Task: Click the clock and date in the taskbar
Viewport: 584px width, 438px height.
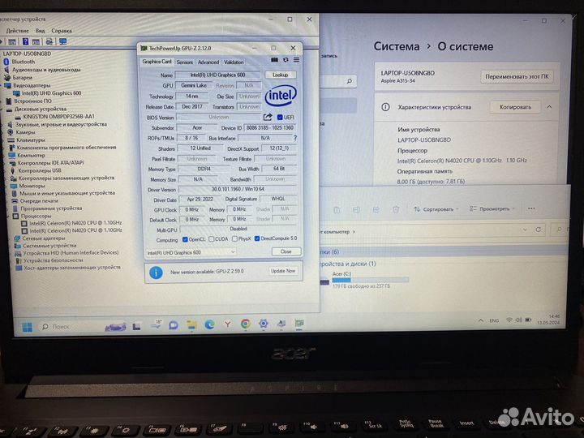Action: pyautogui.click(x=547, y=320)
